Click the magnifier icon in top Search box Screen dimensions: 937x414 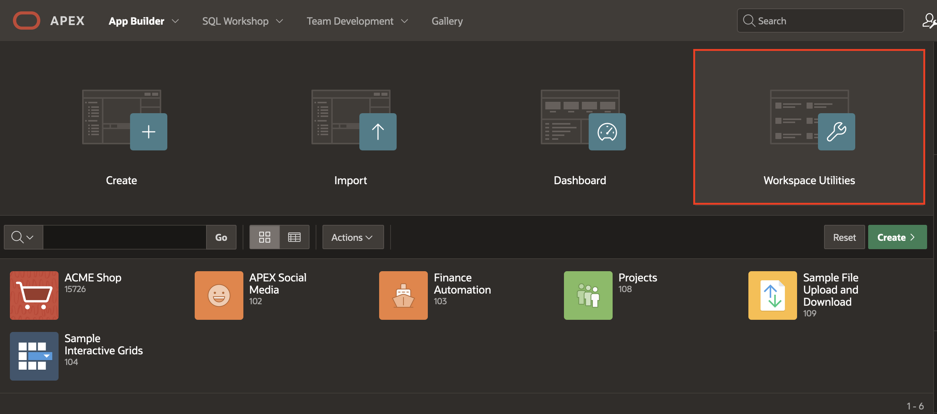(x=749, y=21)
